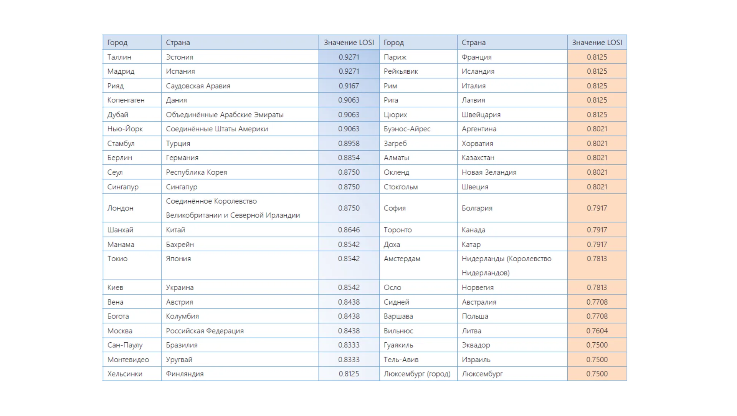Select Соединённые Штаты Америки cell
Screen dimensions: 737x416
coord(240,129)
